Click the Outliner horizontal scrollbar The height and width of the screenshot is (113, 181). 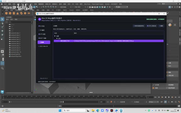pos(18,93)
